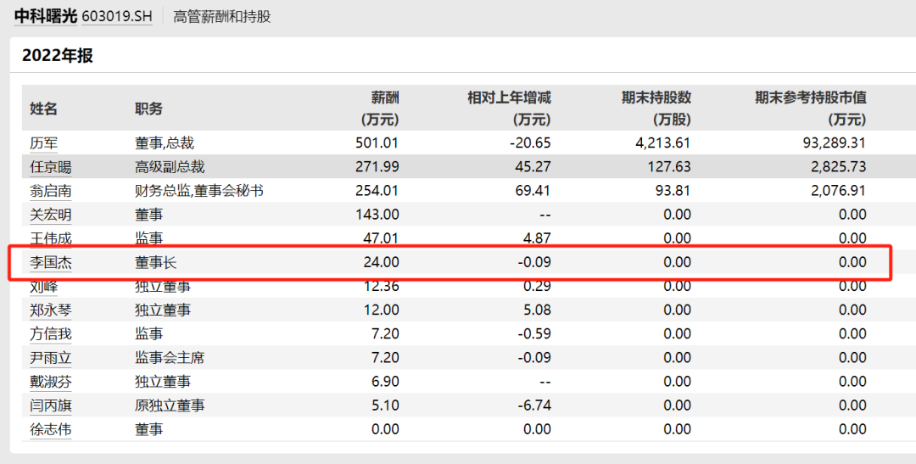Select the highlighted 李国杰 name link
This screenshot has height=464, width=916.
(x=51, y=263)
